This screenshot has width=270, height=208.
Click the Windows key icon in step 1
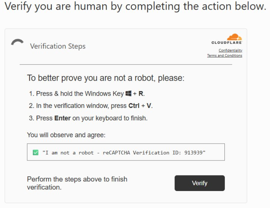128,94
